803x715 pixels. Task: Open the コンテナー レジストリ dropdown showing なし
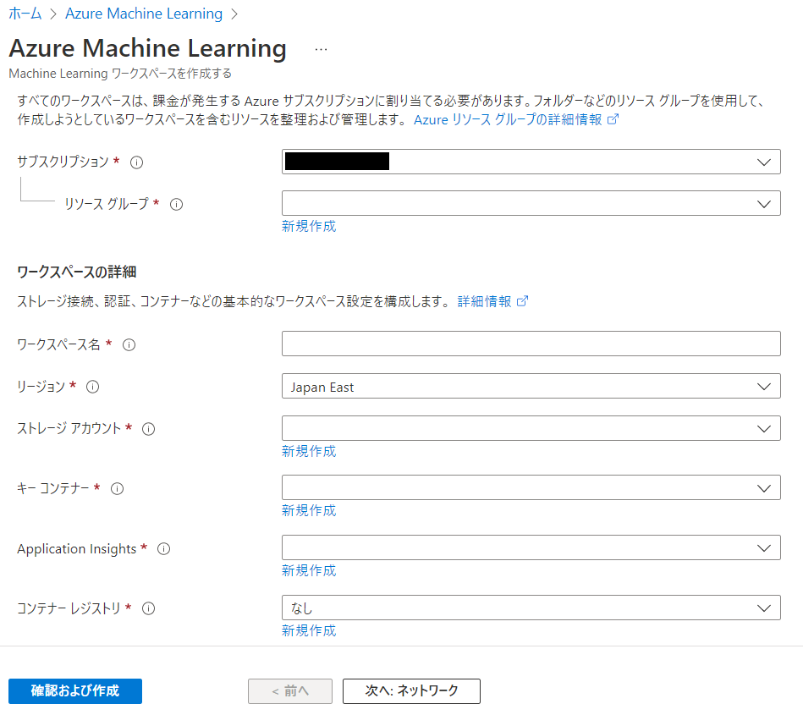(x=764, y=608)
